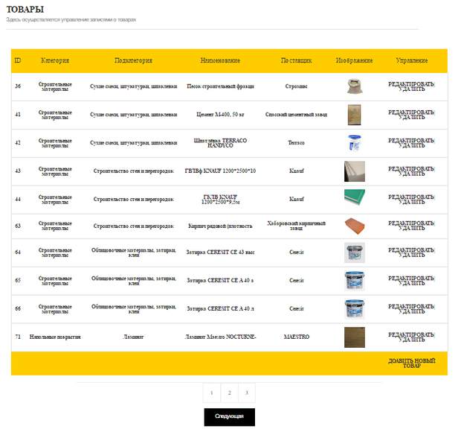Image resolution: width=464 pixels, height=429 pixels.
Task: Click УДАЛИТЬ for product ID 65
Action: 411,283
